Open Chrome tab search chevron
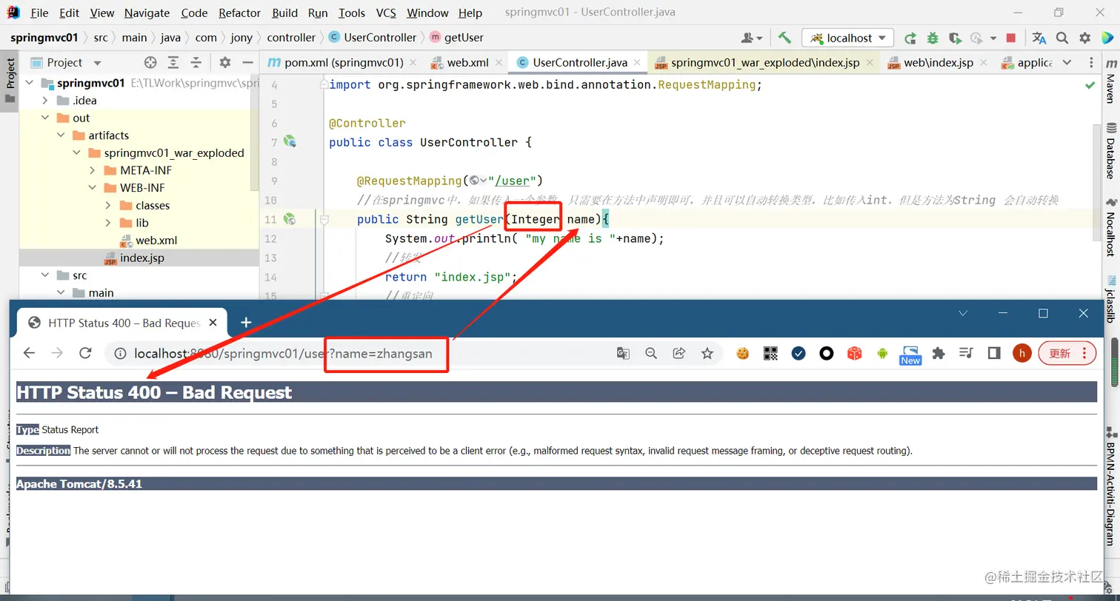Screen dimensions: 1120x601 coord(963,313)
